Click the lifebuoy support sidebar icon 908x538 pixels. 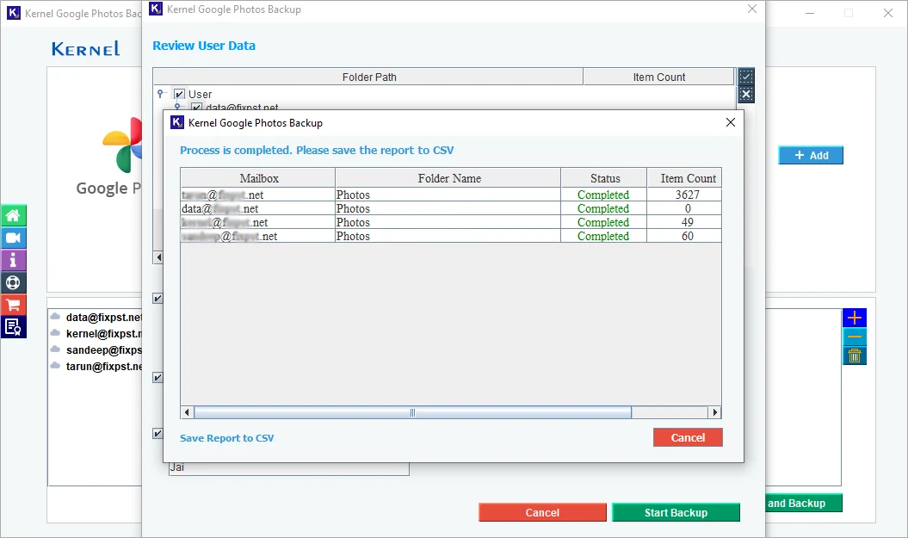pos(13,282)
